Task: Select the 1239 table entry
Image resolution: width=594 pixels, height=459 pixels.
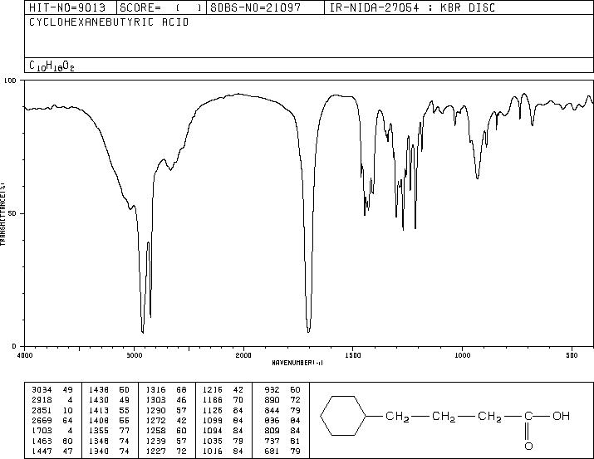Action: 166,441
